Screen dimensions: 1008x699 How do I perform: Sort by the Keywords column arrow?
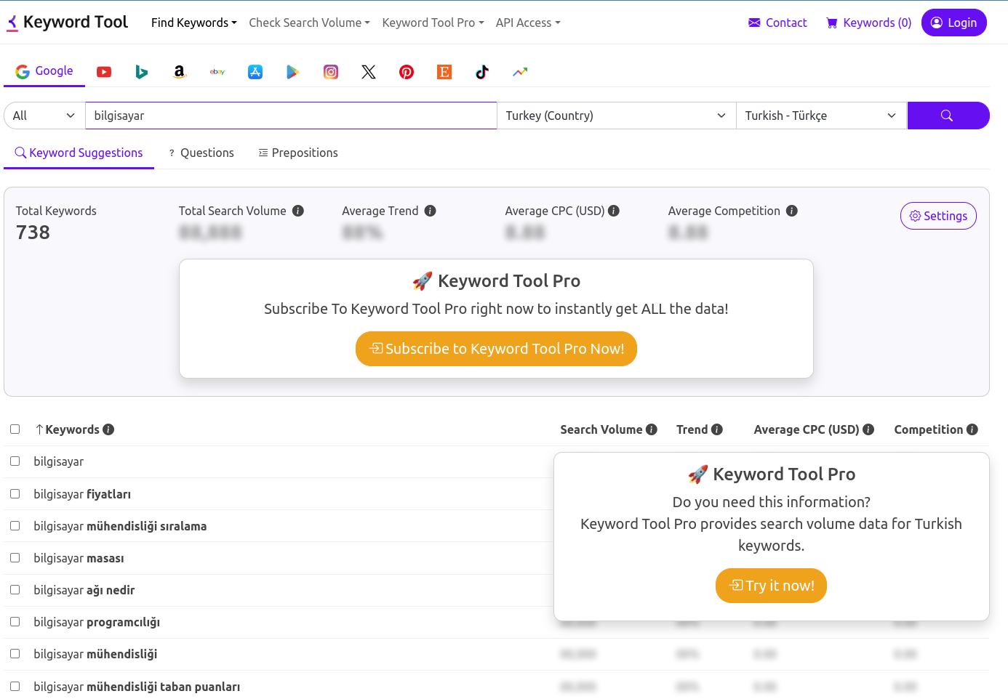[x=40, y=429]
